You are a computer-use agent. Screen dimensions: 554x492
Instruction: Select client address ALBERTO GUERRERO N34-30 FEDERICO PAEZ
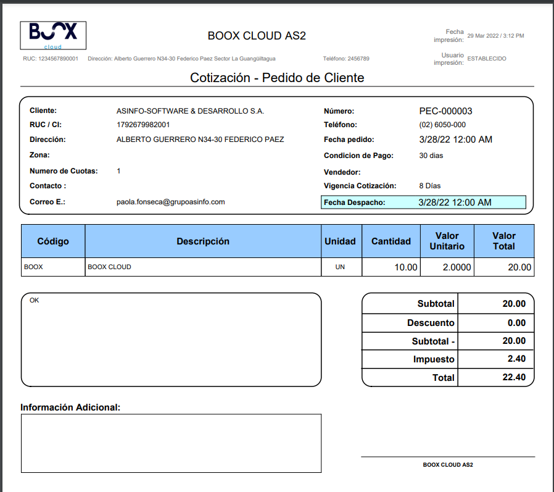click(200, 140)
